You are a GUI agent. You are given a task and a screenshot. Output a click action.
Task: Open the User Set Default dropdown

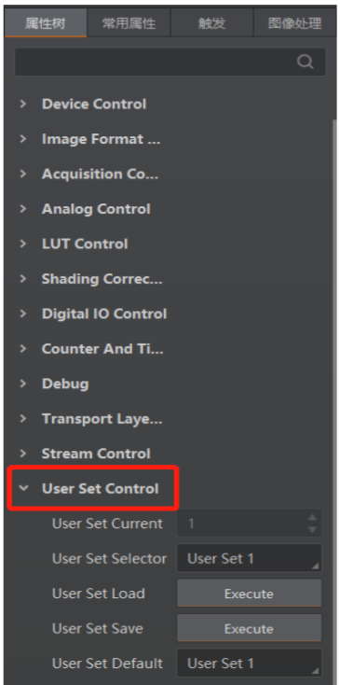pos(250,664)
